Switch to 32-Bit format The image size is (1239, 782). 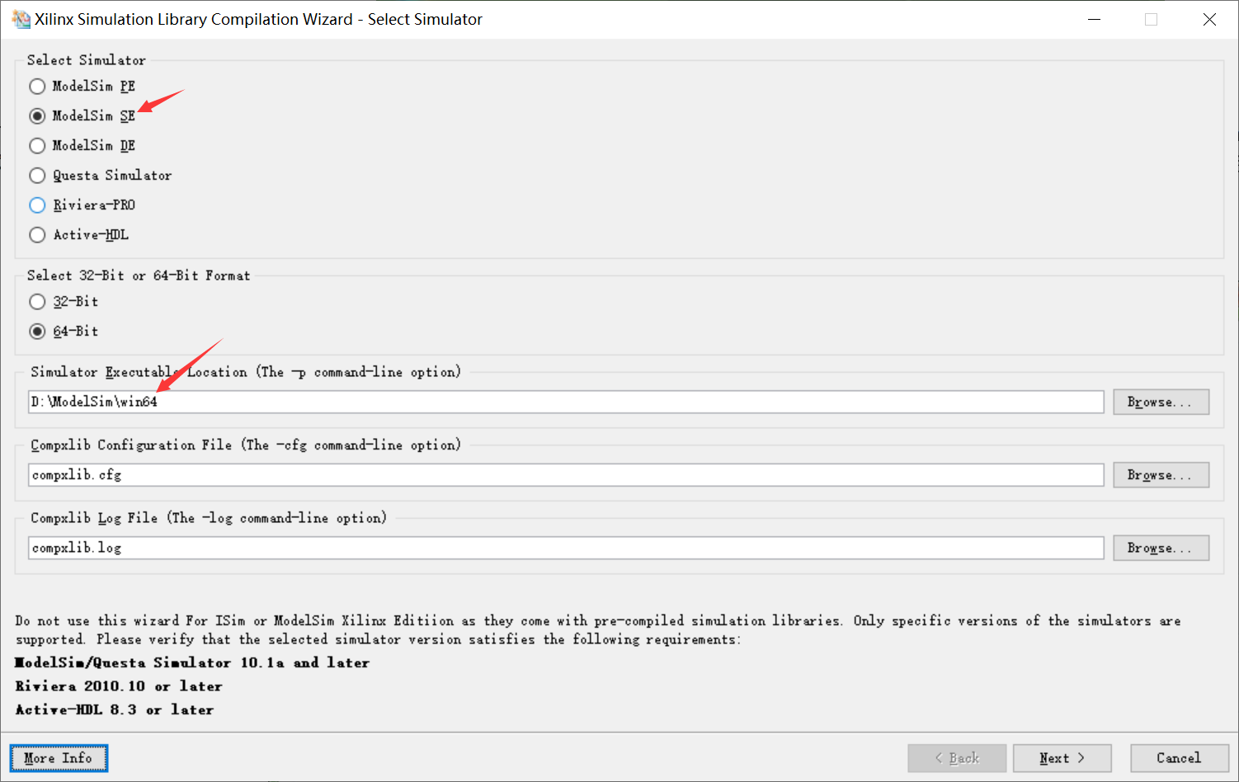37,301
